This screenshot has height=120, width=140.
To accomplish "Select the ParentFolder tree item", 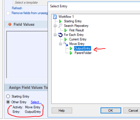I will tap(83, 53).
